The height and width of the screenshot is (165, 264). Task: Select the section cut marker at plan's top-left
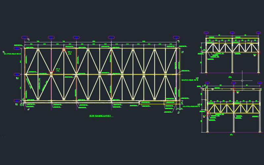point(4,52)
